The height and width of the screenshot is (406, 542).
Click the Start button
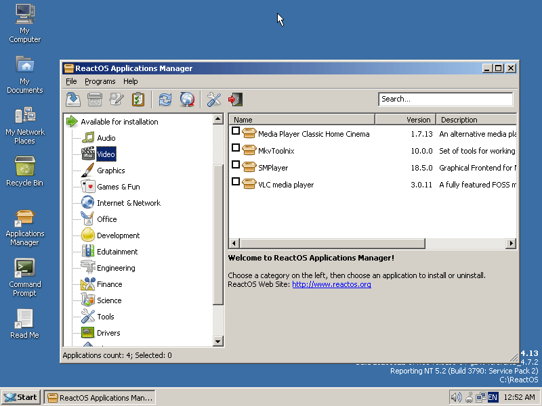[21, 397]
